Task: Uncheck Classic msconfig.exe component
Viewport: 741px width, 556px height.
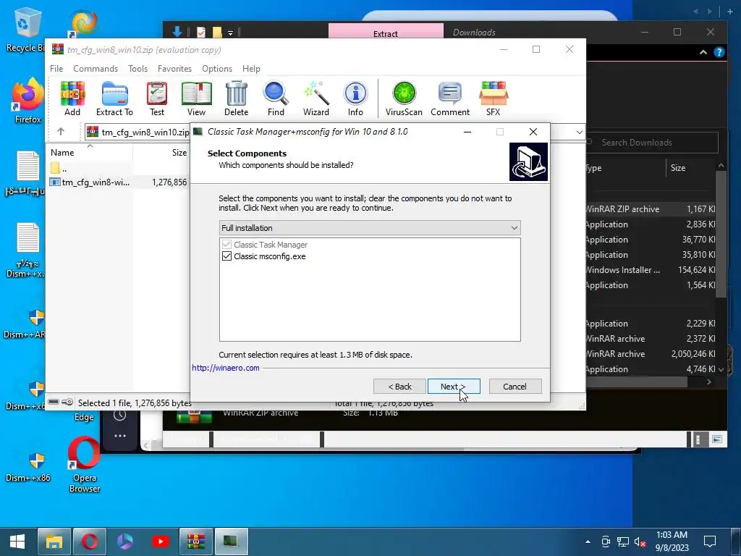Action: 226,256
